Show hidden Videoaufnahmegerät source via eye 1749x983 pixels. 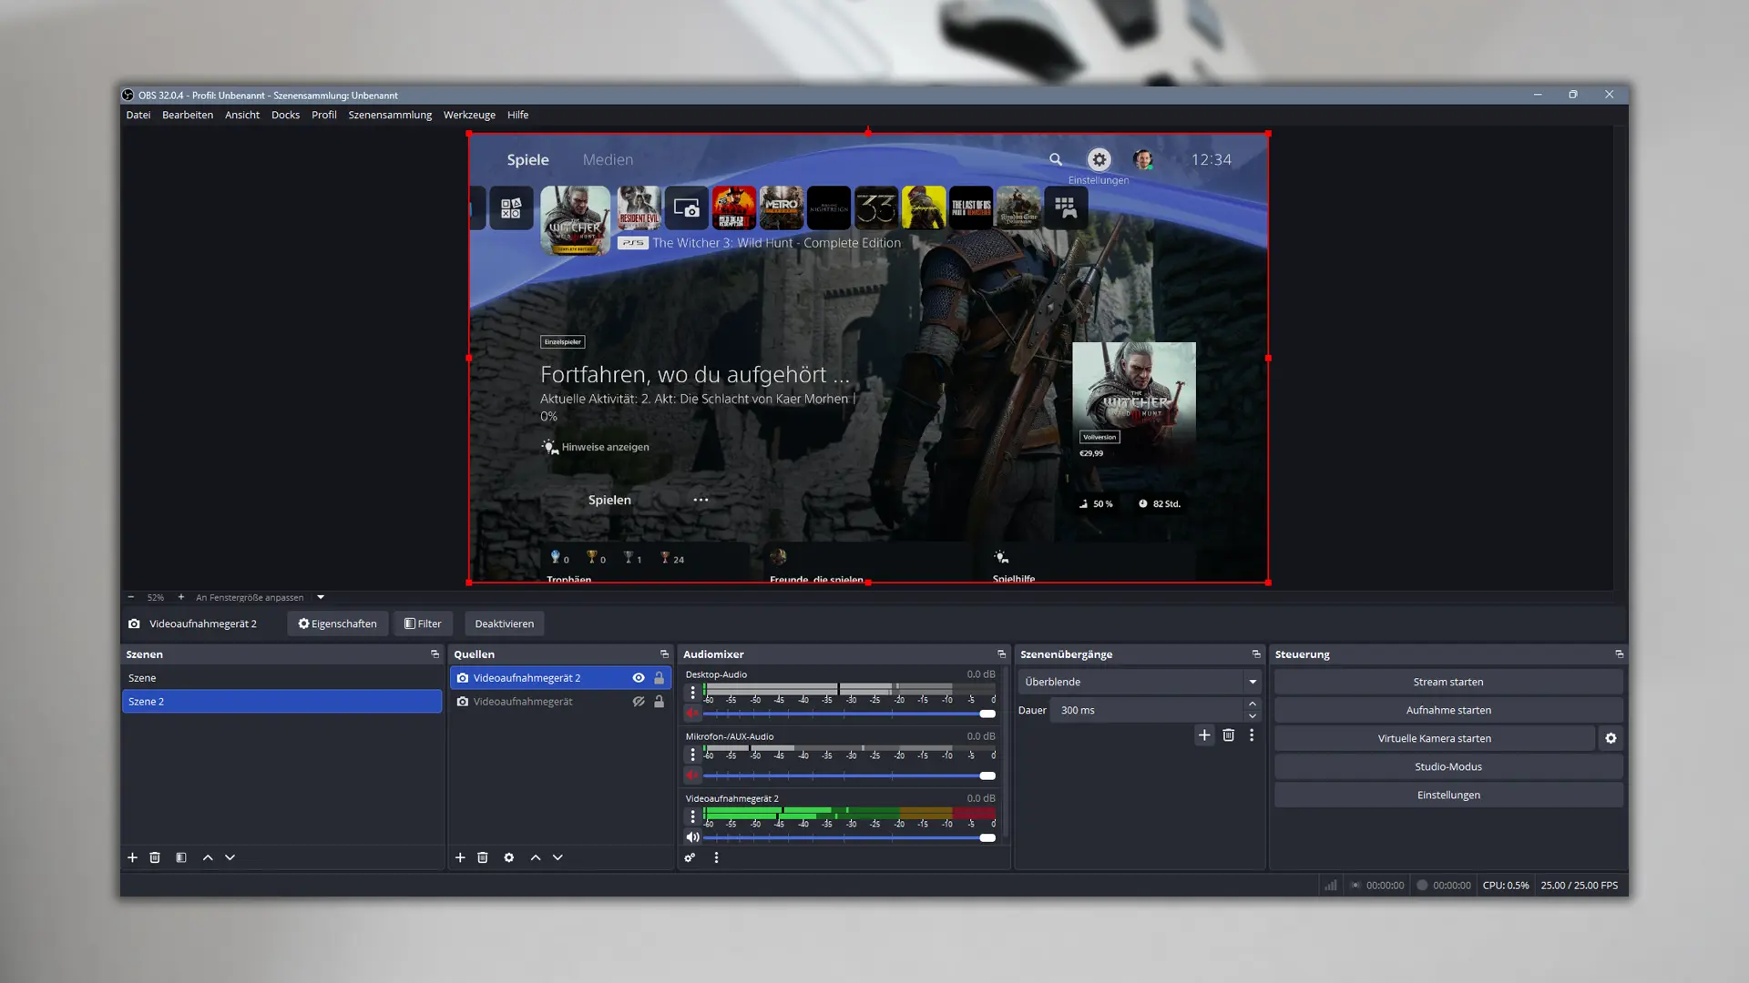tap(639, 702)
